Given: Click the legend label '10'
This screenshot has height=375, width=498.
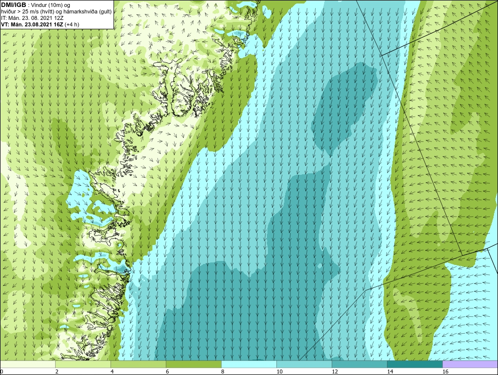Looking at the screenshot, I should (x=279, y=372).
